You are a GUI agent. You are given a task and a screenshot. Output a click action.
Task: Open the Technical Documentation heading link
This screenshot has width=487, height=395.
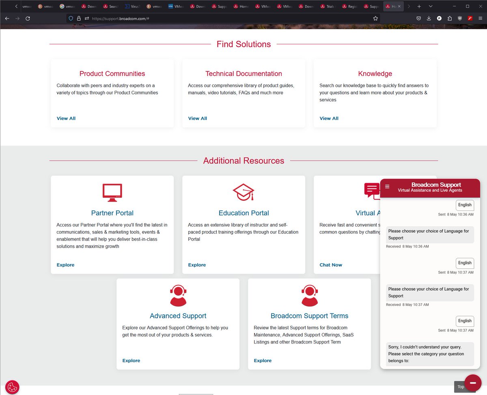click(243, 73)
